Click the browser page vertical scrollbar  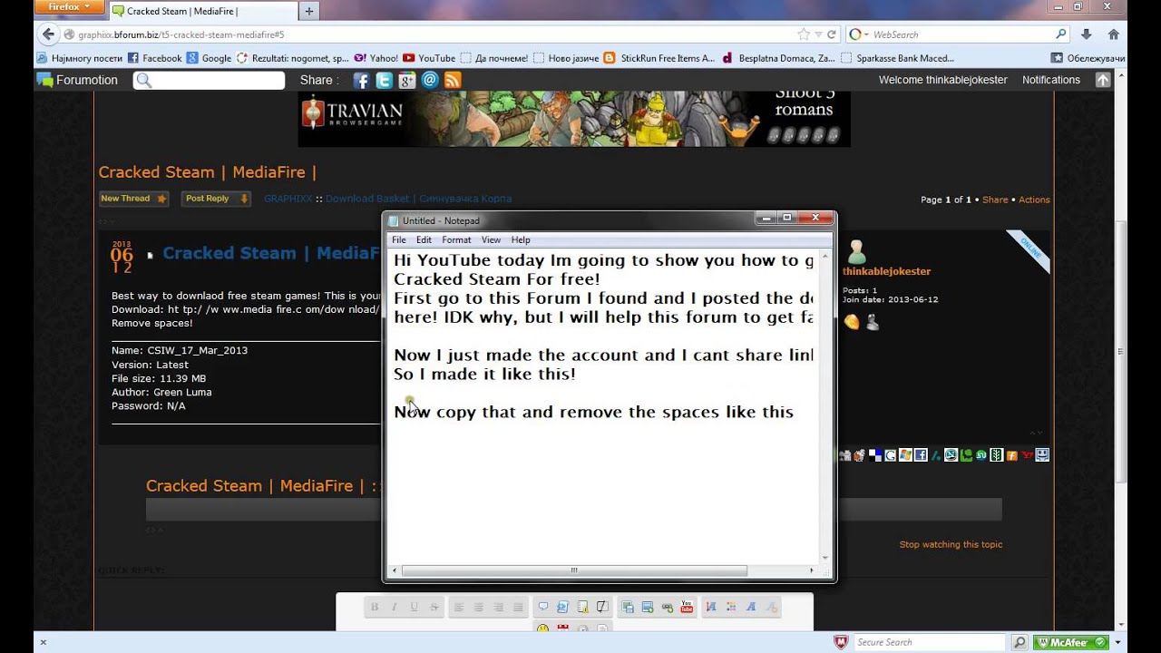point(1120,354)
